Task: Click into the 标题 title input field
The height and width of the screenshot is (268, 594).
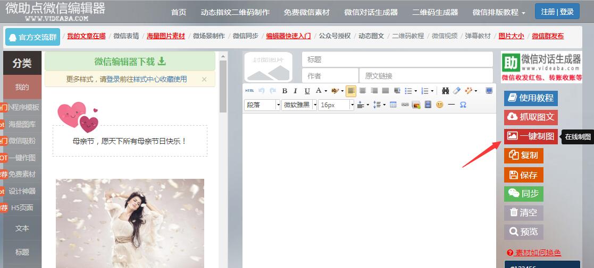Action: 397,59
